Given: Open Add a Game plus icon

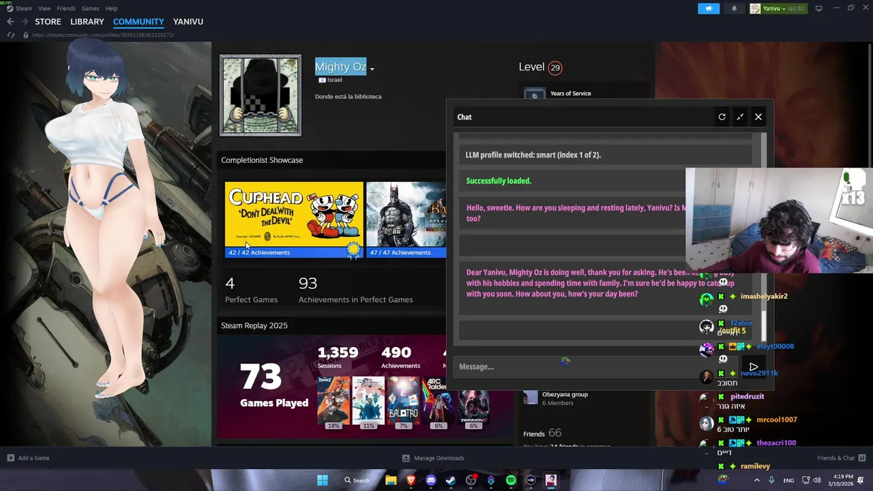Looking at the screenshot, I should (11, 458).
